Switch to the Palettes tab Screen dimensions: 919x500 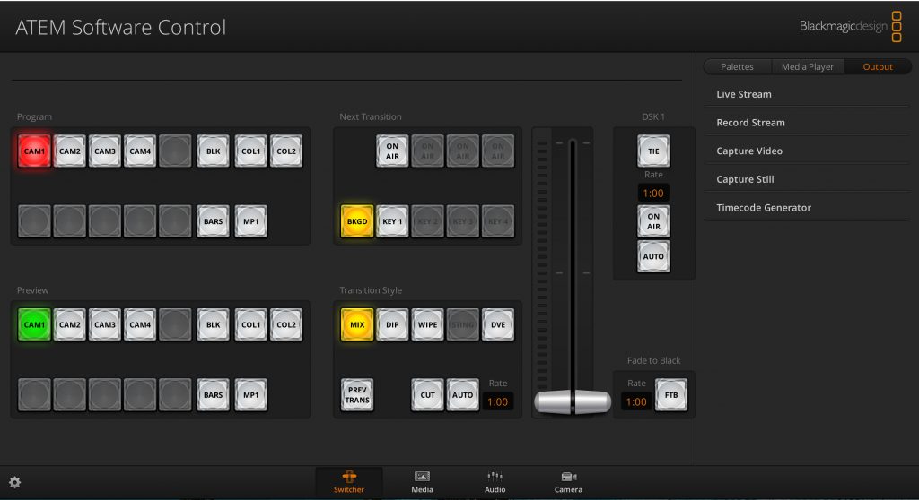pos(737,67)
